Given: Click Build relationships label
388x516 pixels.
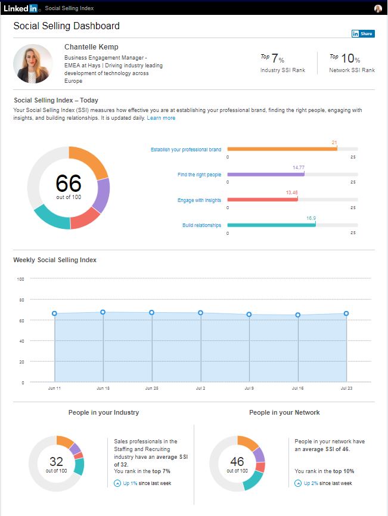Looking at the screenshot, I should [201, 225].
